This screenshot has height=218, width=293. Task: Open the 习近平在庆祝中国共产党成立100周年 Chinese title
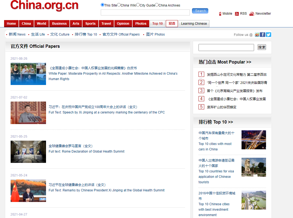coord(93,107)
